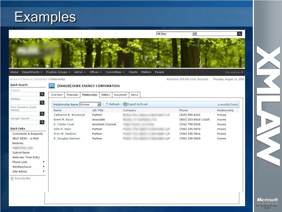Image resolution: width=282 pixels, height=212 pixels.
Task: Select the Relationships tab
Action: click(x=90, y=95)
